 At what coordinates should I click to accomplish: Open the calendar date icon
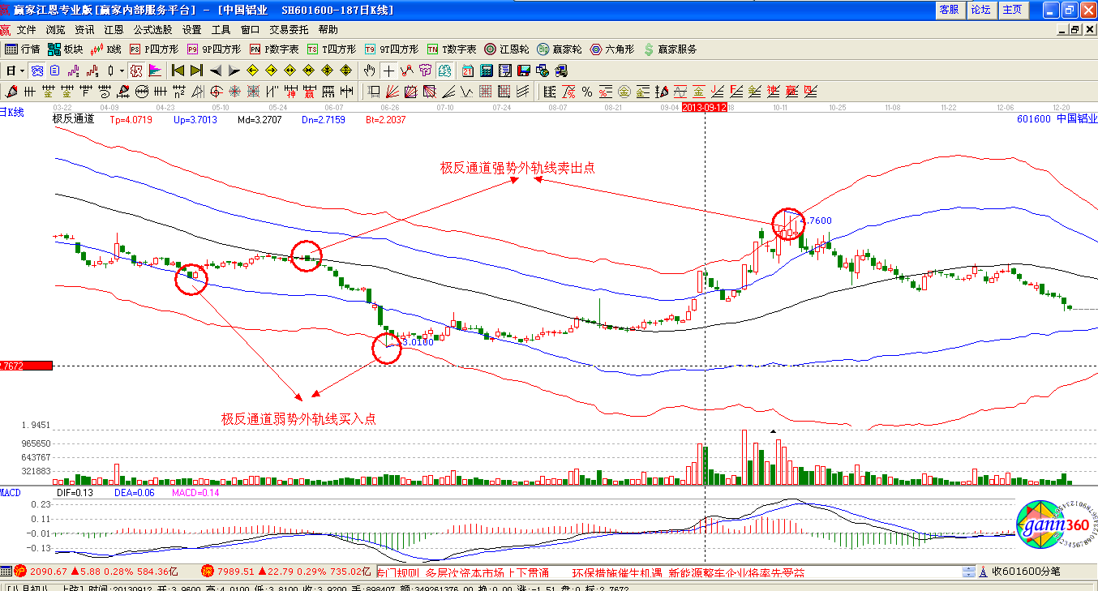[x=469, y=71]
